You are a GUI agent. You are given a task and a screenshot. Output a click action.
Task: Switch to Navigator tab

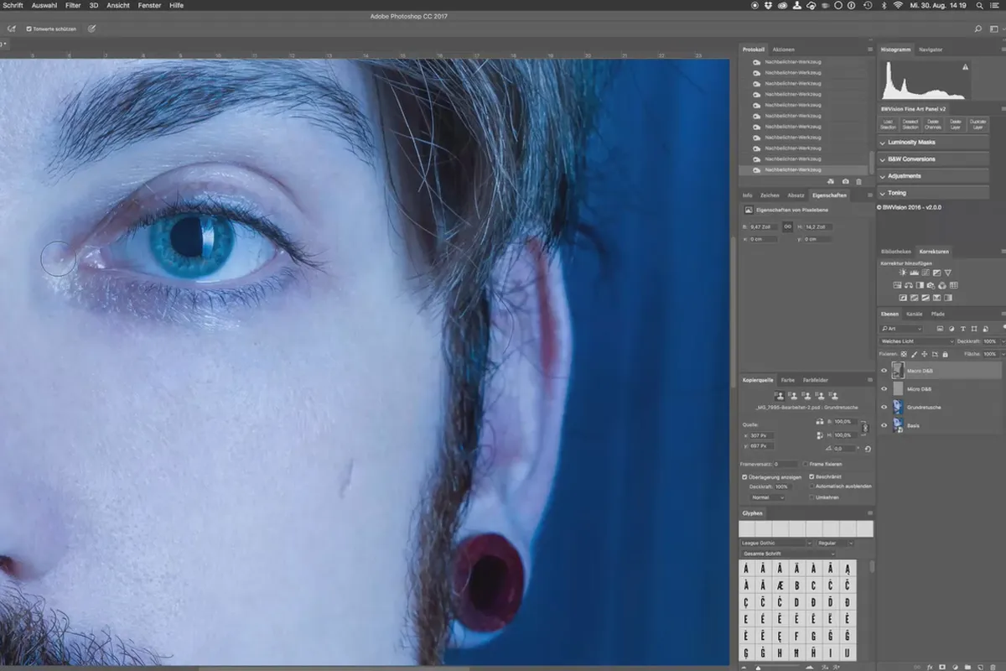point(930,49)
